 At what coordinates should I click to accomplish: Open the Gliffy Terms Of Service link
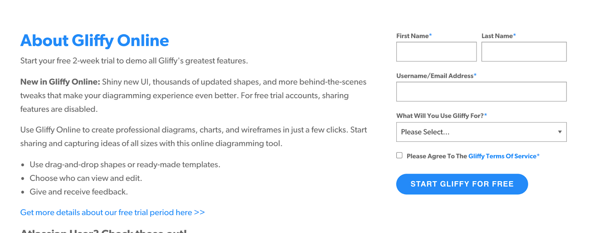pos(502,156)
